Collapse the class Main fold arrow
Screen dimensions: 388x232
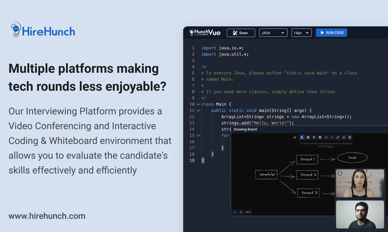198,104
